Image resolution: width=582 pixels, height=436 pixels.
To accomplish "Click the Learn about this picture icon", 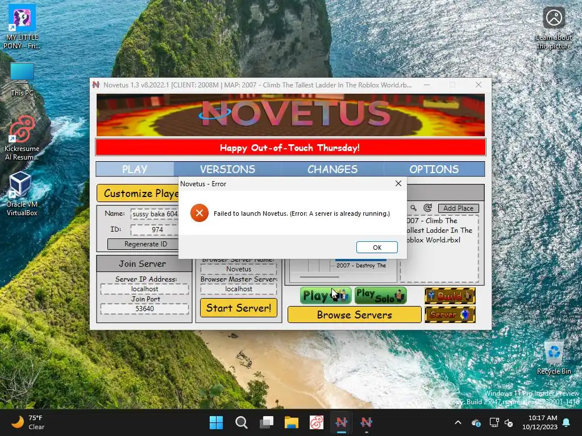I will click(x=554, y=28).
